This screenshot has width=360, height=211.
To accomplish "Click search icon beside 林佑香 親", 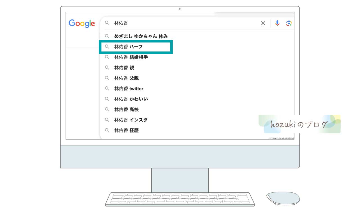I will click(107, 68).
